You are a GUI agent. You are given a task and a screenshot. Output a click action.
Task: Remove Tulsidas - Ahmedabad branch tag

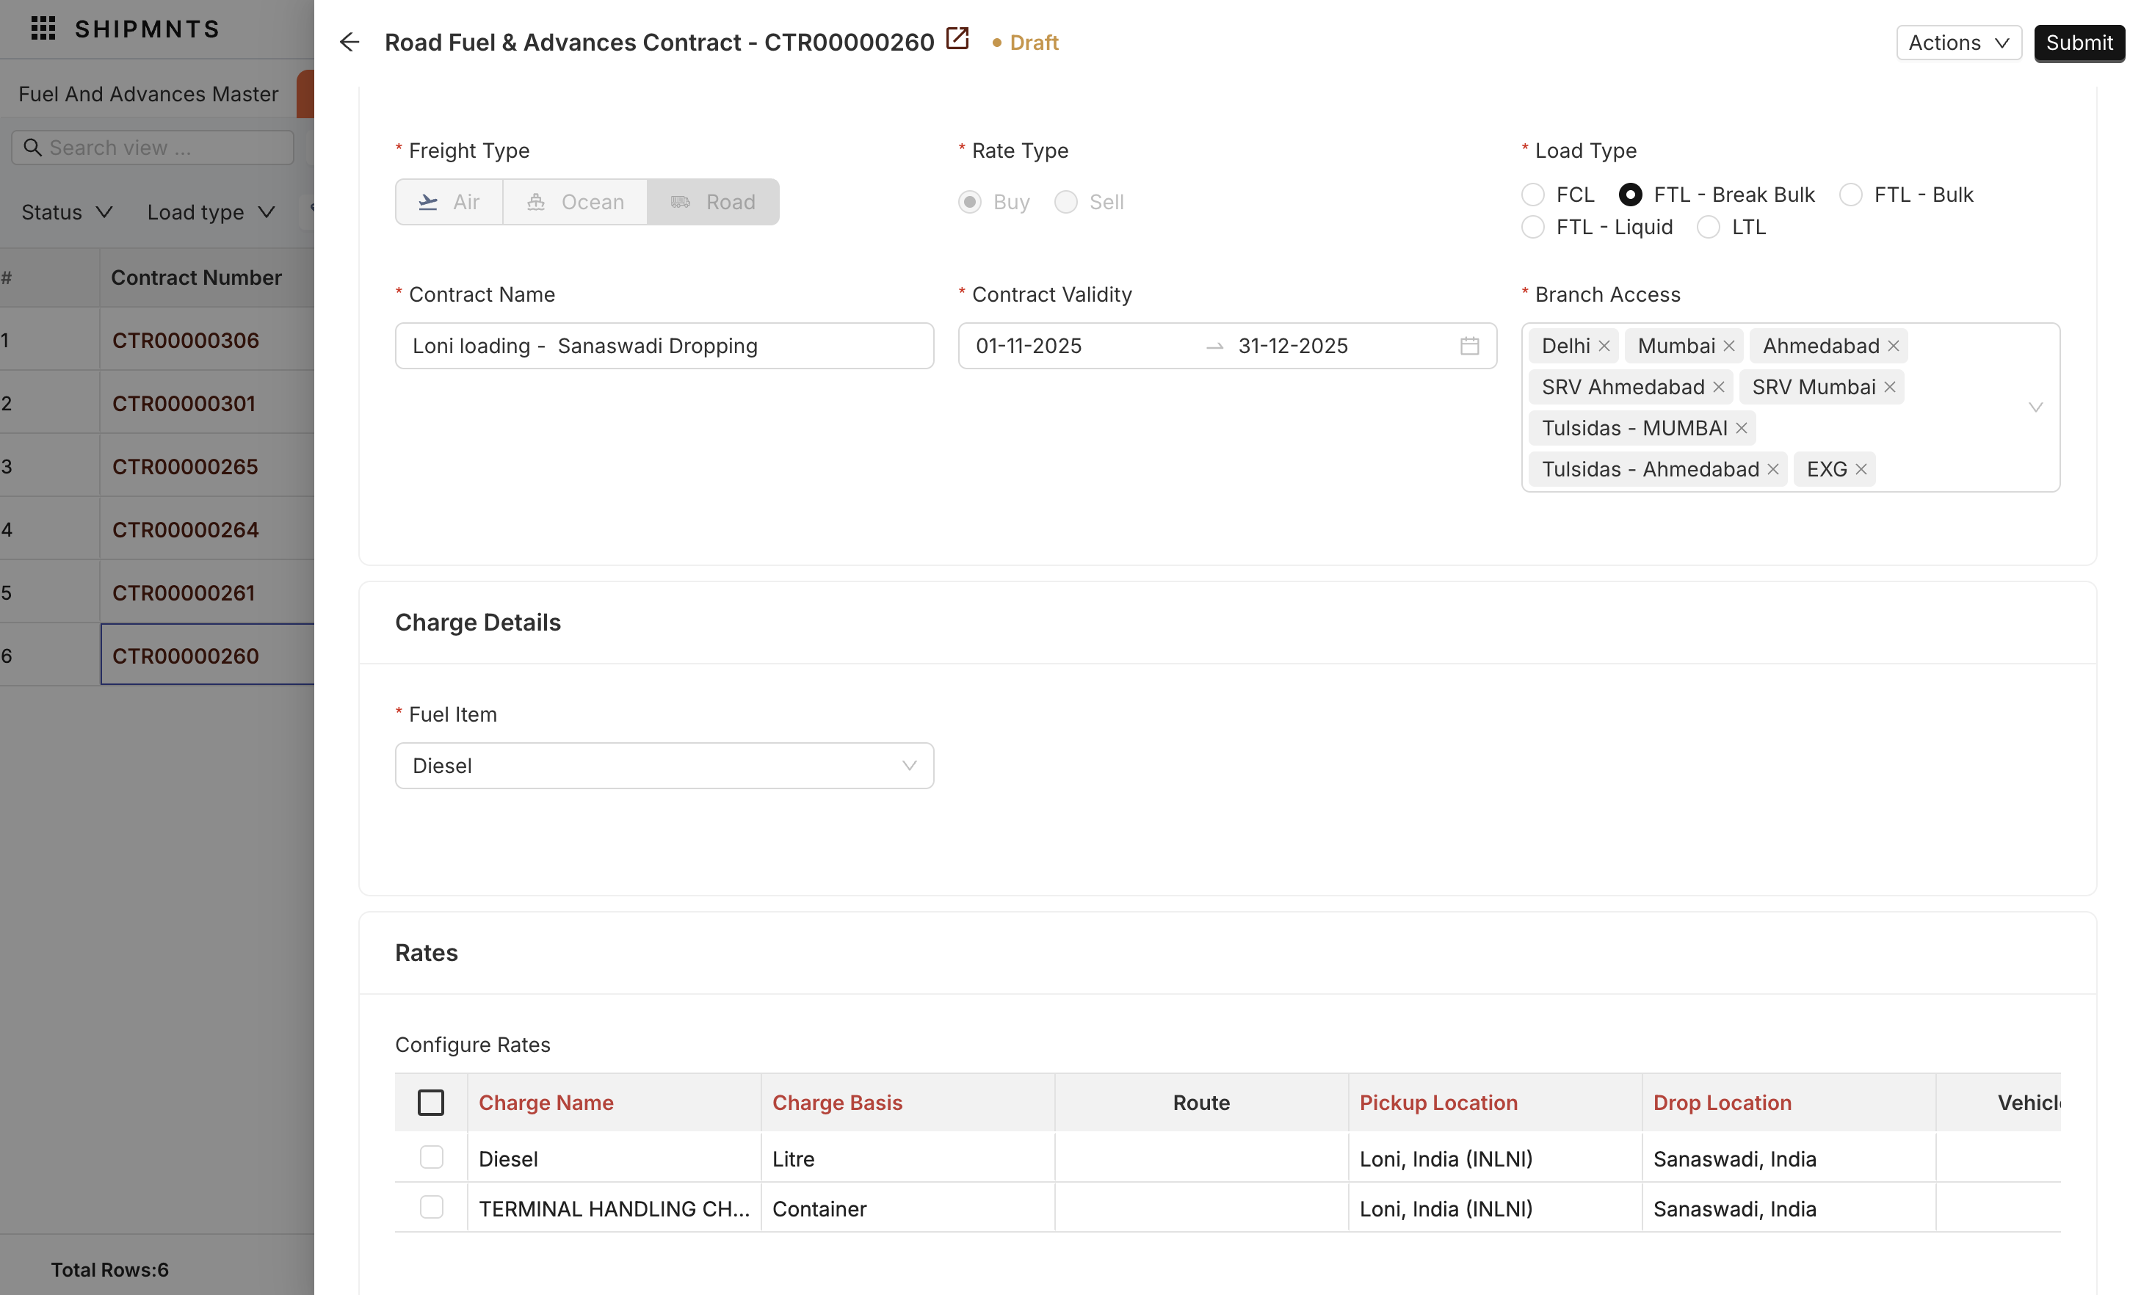(x=1773, y=469)
